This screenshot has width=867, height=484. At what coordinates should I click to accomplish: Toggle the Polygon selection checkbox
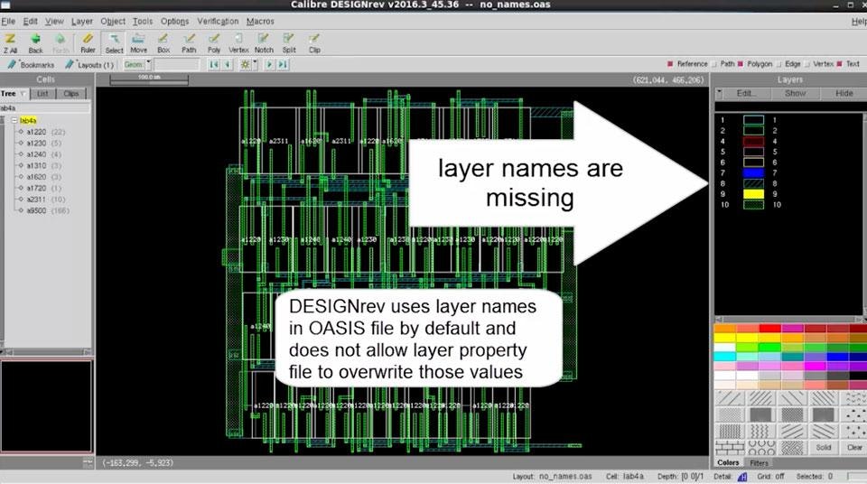pyautogui.click(x=741, y=64)
